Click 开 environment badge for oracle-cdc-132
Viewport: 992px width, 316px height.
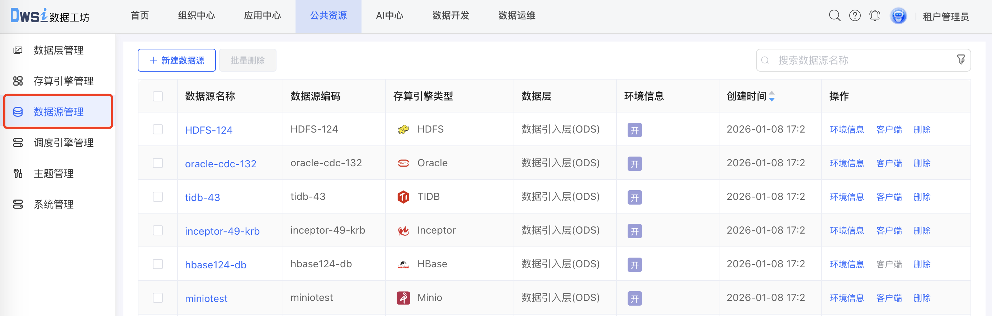pyautogui.click(x=634, y=164)
